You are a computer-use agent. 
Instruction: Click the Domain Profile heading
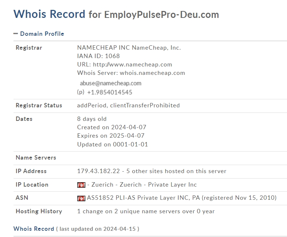pos(42,34)
